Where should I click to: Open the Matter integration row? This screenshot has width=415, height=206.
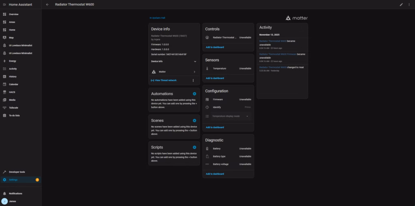pos(173,72)
